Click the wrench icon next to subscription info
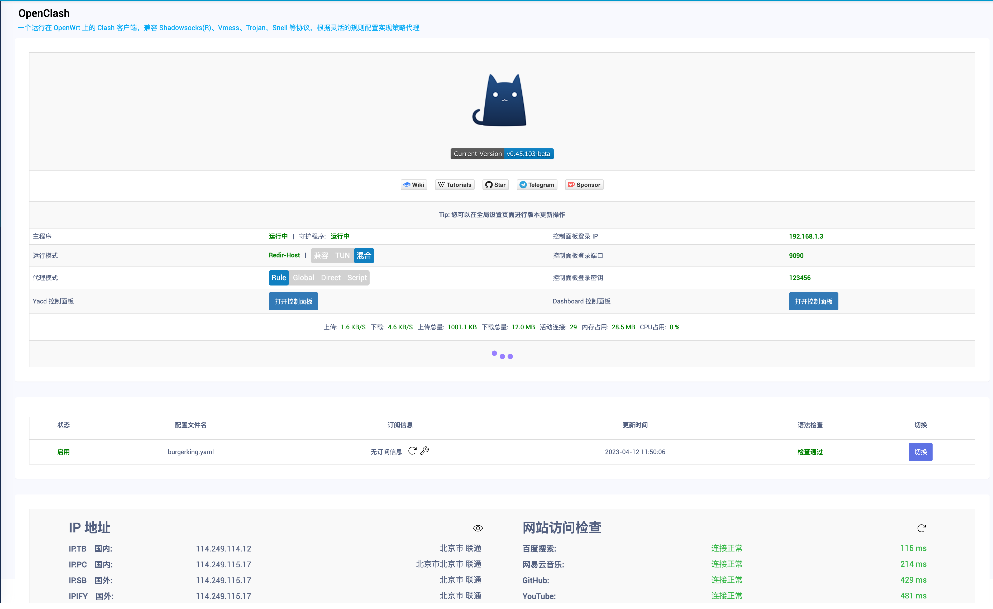This screenshot has width=993, height=609. (x=424, y=451)
